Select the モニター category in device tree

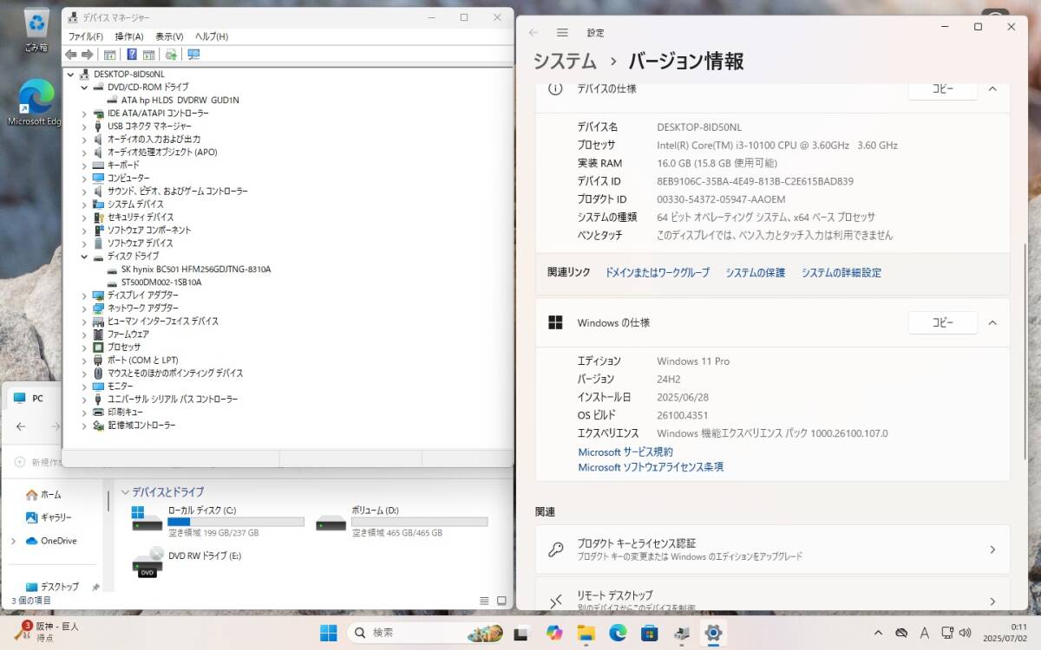120,387
